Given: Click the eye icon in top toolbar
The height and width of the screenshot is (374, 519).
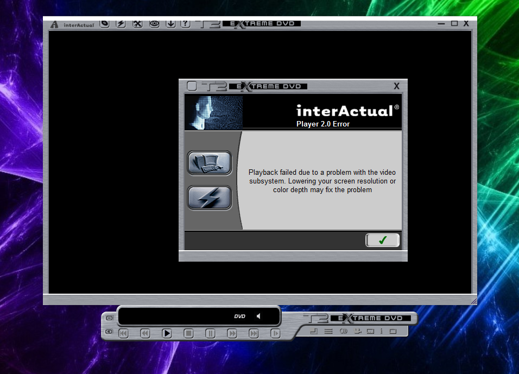Looking at the screenshot, I should click(154, 24).
